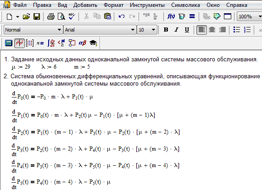This screenshot has width=262, height=190.
Task: Copy selection with the copy icon
Action: pyautogui.click(x=97, y=16)
